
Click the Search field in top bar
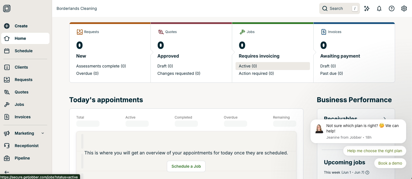click(x=340, y=8)
